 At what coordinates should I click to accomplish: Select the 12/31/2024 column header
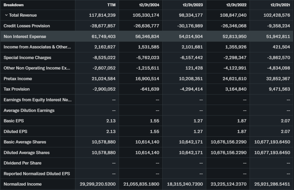[x=149, y=5]
